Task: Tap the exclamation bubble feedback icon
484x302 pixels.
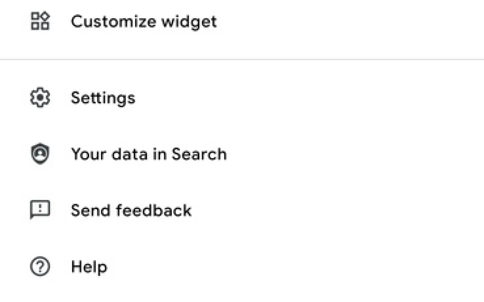Action: 40,210
